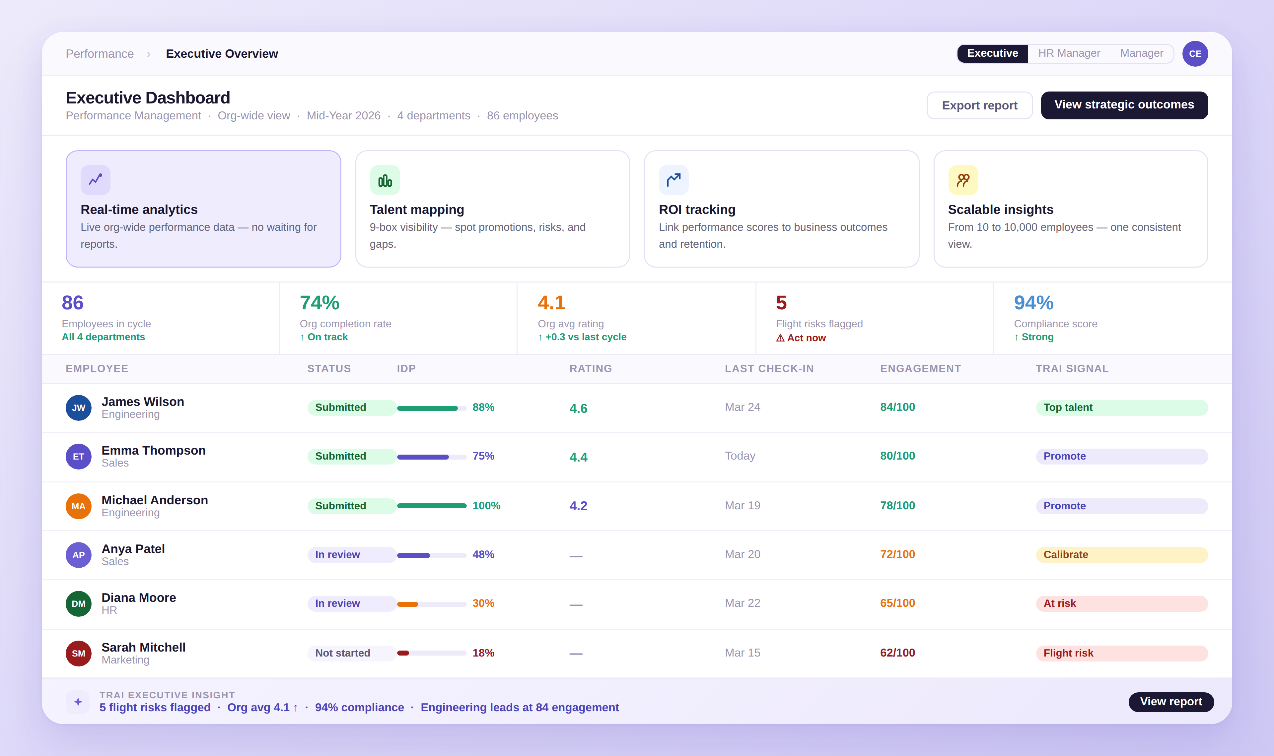1274x756 pixels.
Task: Open View strategic outcomes
Action: pos(1124,105)
